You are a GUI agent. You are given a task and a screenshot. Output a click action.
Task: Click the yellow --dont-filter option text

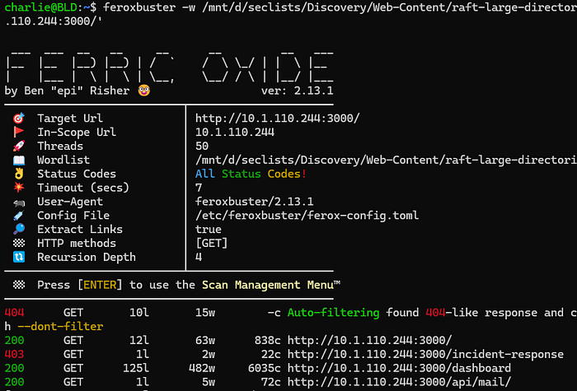pos(60,326)
